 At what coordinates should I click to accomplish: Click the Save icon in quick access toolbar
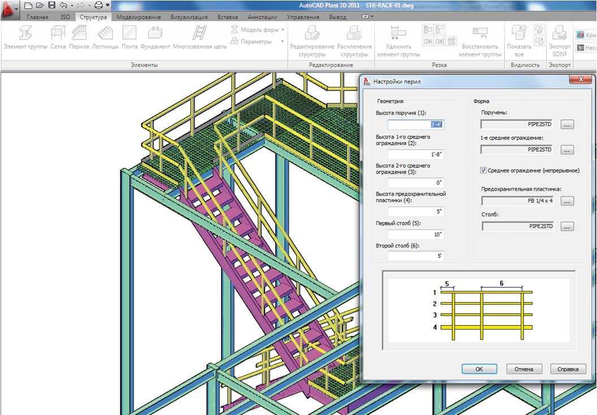(51, 5)
